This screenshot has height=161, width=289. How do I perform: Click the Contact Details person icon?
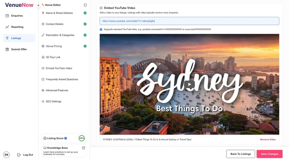[x=43, y=24]
